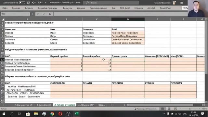Select cell 'Иванов Иван Иванович' in the ФИО column D
208x117 pixels.
[128, 33]
